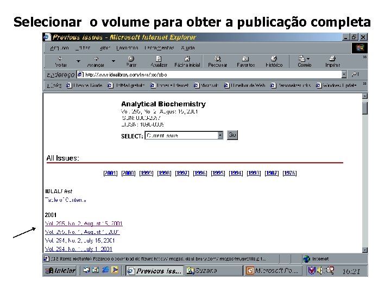Jump to the 1997 issues link
The width and height of the screenshot is (391, 293).
tap(182, 173)
